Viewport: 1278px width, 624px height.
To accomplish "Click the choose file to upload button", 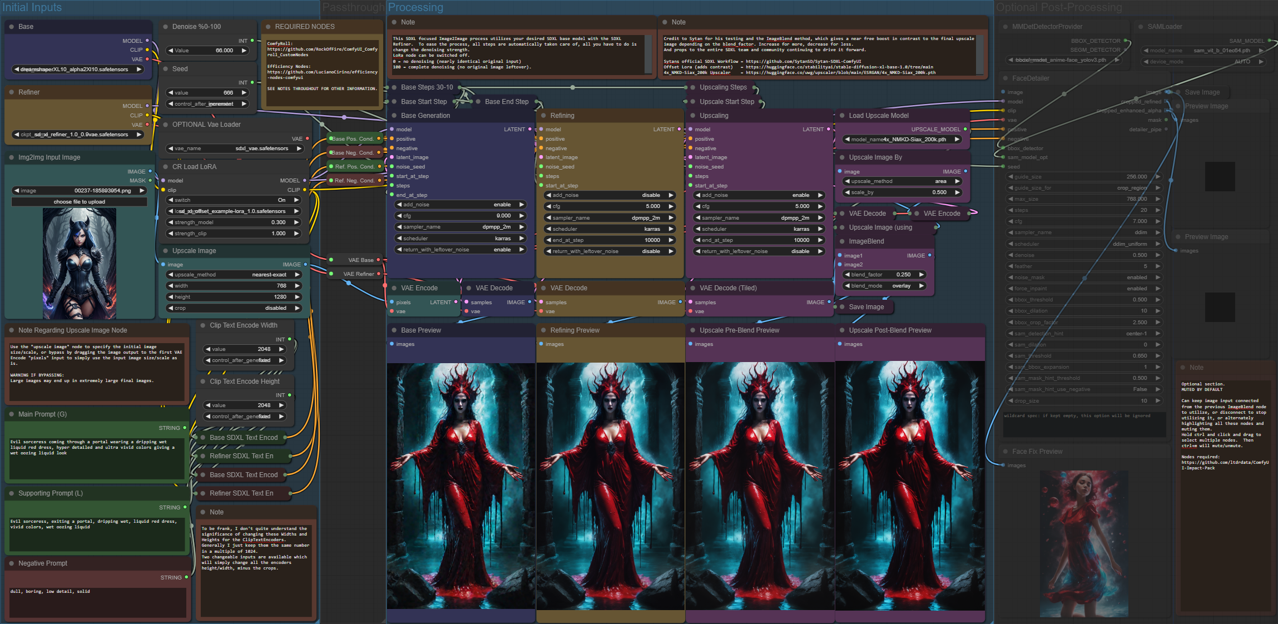I will [79, 202].
